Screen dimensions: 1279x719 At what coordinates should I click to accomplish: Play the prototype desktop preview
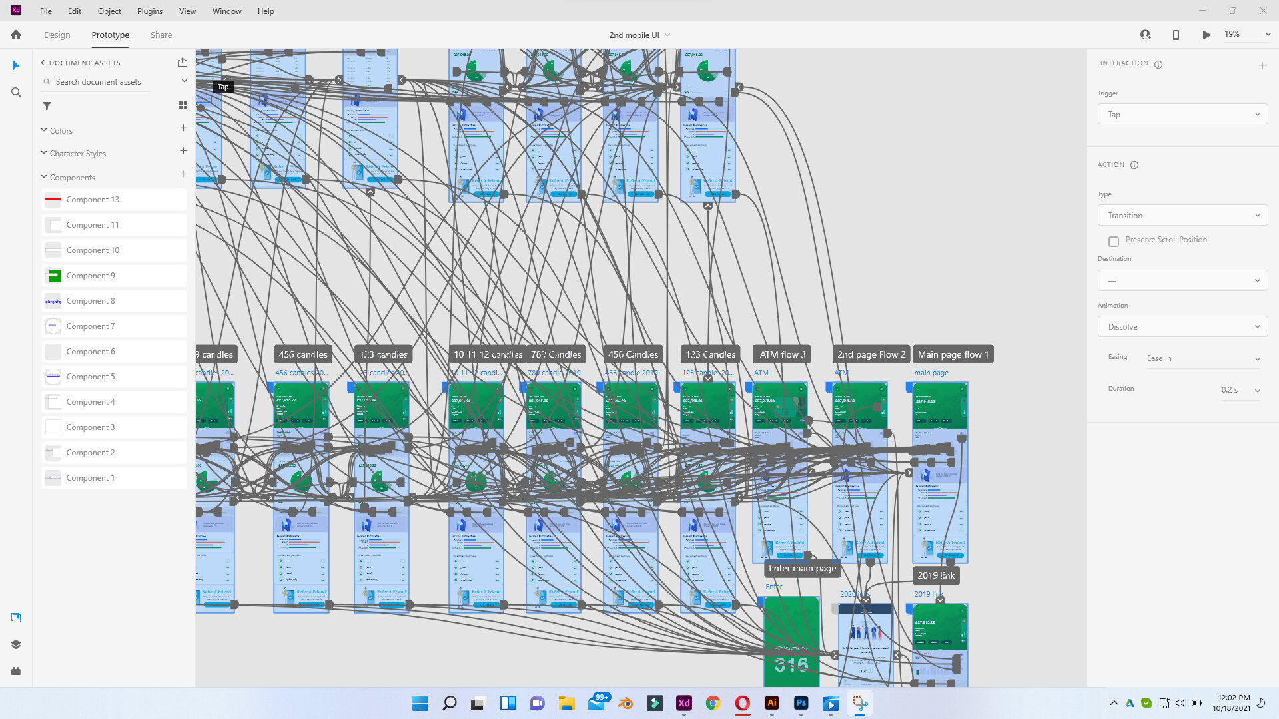click(1206, 35)
